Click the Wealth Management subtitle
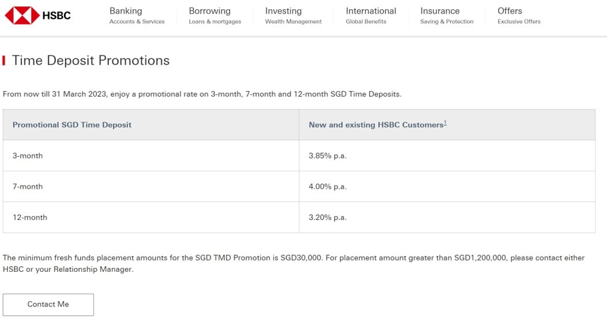The width and height of the screenshot is (607, 322). pyautogui.click(x=293, y=22)
